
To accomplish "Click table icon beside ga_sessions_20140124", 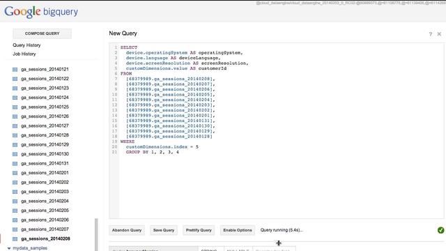I will click(15, 98).
